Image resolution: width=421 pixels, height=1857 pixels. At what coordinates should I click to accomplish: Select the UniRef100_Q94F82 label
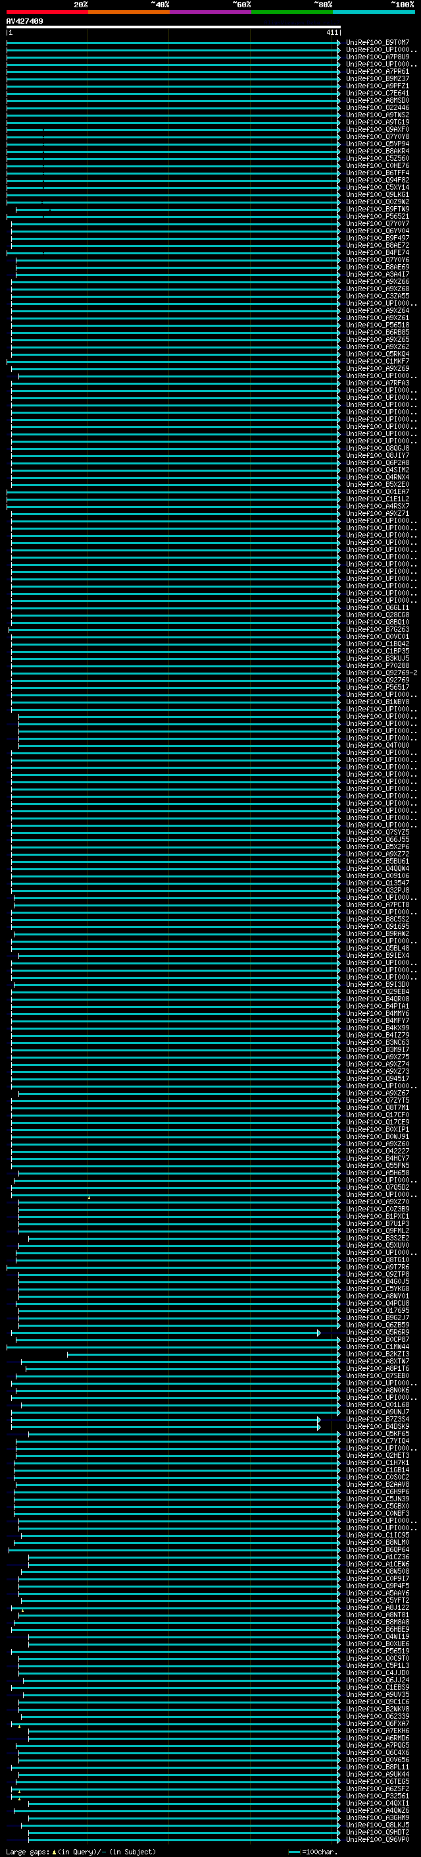378,179
